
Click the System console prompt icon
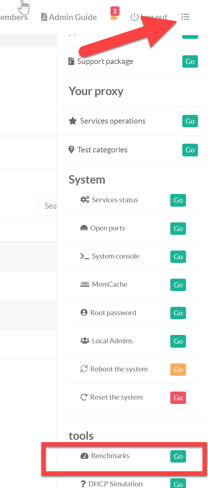coord(85,256)
